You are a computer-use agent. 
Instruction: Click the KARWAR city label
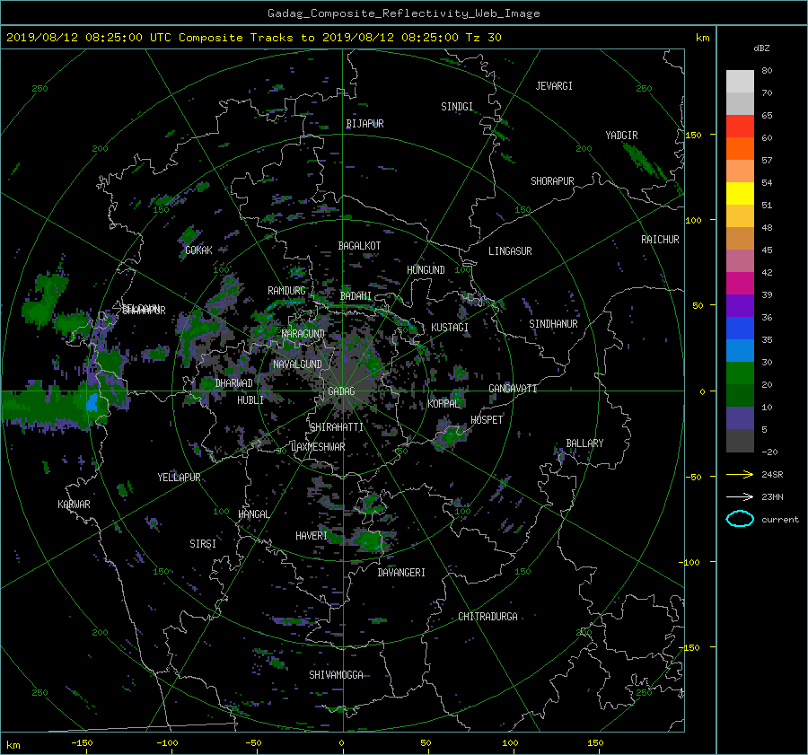click(x=74, y=505)
